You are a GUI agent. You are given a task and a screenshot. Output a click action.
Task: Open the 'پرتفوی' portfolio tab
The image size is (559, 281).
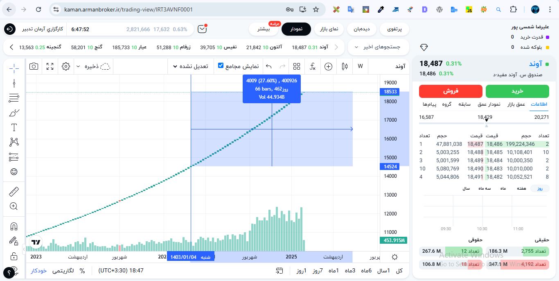(x=394, y=29)
